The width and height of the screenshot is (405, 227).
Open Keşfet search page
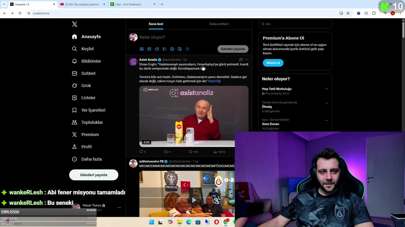(x=83, y=49)
